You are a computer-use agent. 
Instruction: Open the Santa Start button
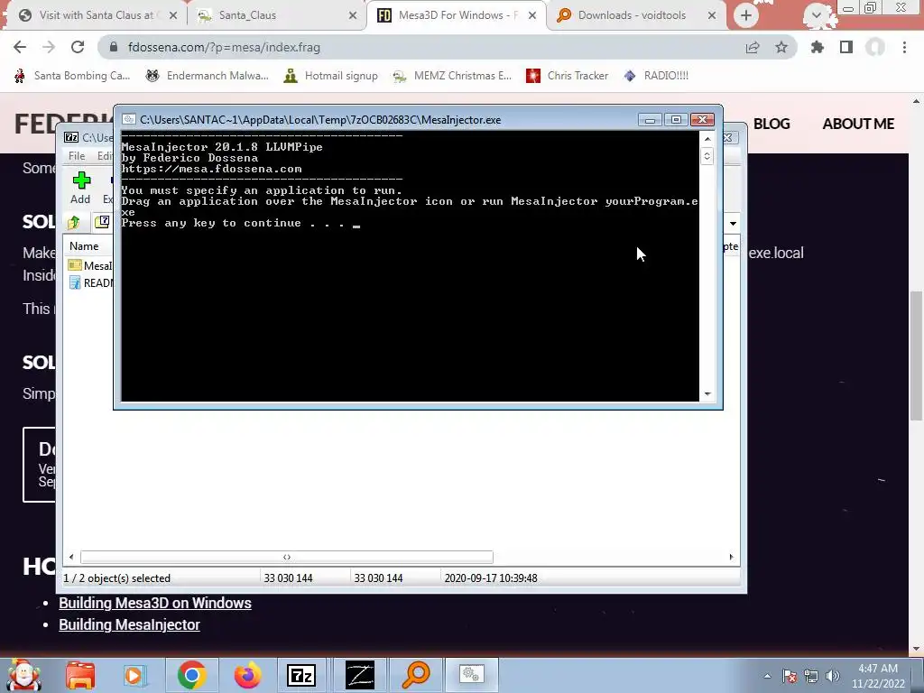point(23,675)
